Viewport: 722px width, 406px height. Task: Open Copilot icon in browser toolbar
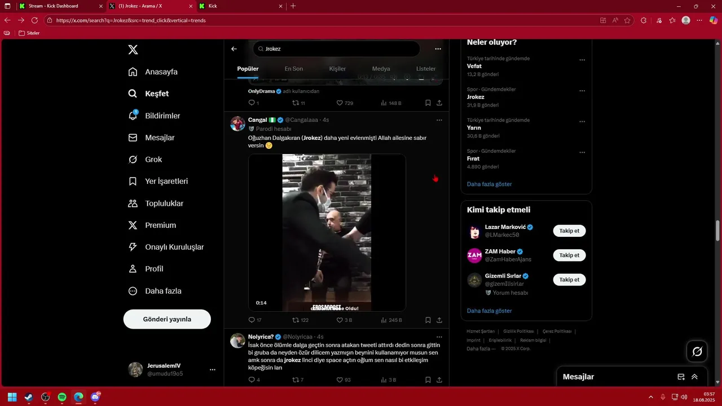pos(714,20)
